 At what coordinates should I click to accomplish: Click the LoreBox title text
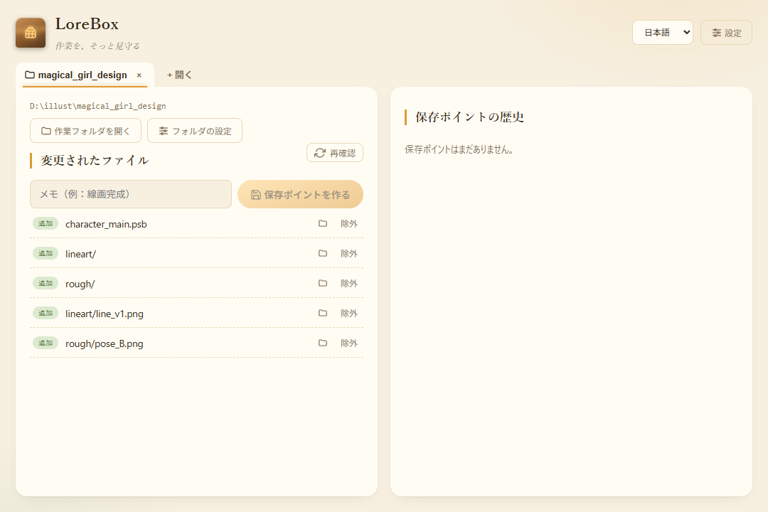point(87,24)
